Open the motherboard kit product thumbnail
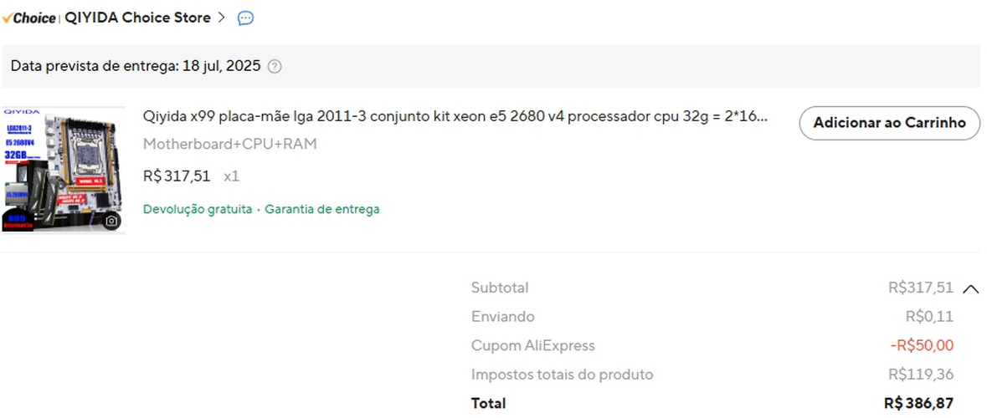The image size is (987, 418). click(x=64, y=170)
